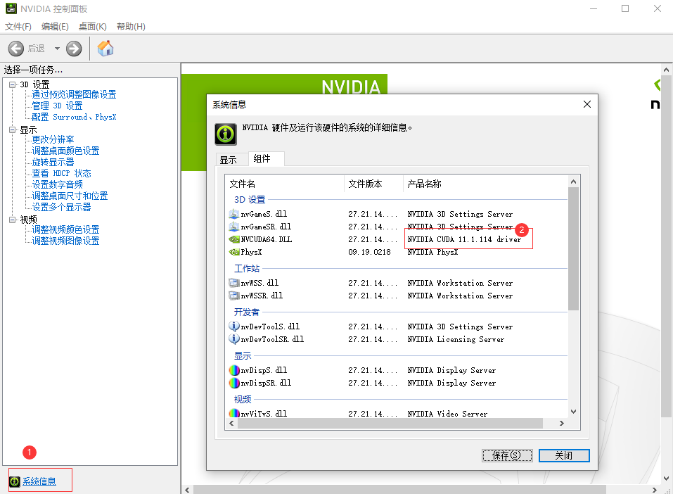
Task: Click the component list vertical scrollbar thumb
Action: pyautogui.click(x=573, y=248)
